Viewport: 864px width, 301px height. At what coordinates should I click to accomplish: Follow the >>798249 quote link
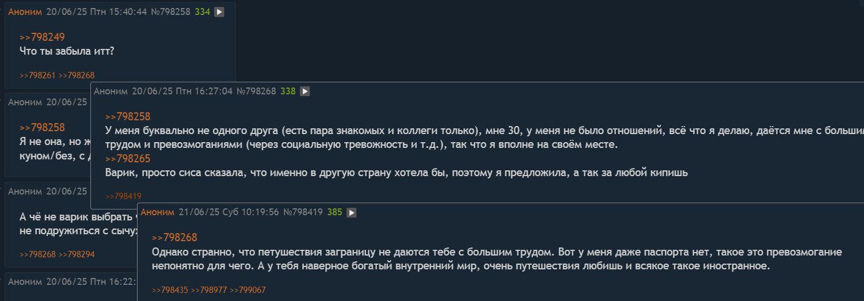tap(42, 37)
